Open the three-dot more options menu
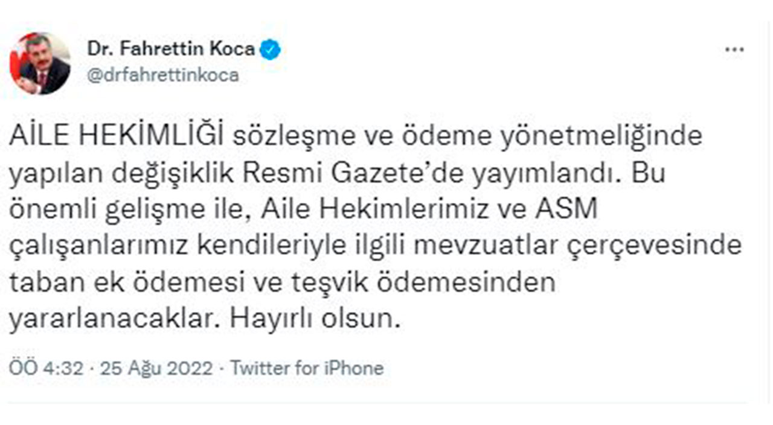773x425 pixels. (734, 50)
